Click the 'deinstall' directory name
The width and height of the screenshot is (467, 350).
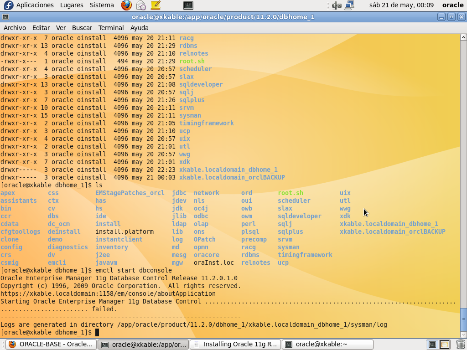pyautogui.click(x=64, y=232)
